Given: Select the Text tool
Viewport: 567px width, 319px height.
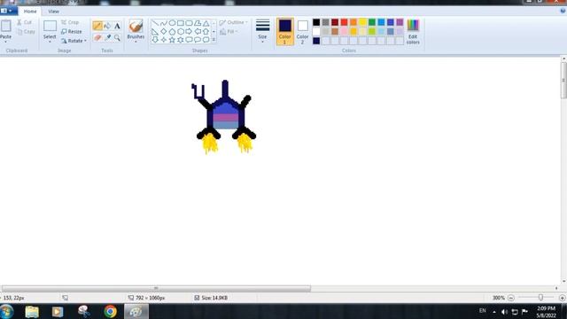Looking at the screenshot, I should 117,26.
